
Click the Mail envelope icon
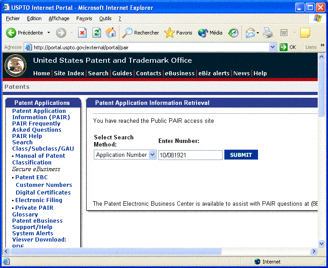tap(250, 33)
